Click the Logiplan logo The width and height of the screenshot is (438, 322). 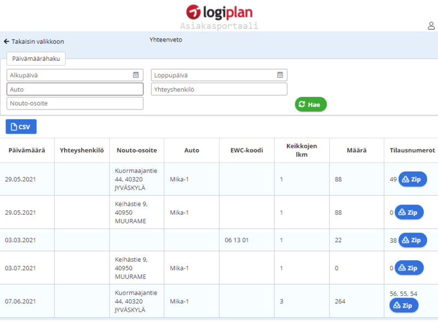coord(220,12)
